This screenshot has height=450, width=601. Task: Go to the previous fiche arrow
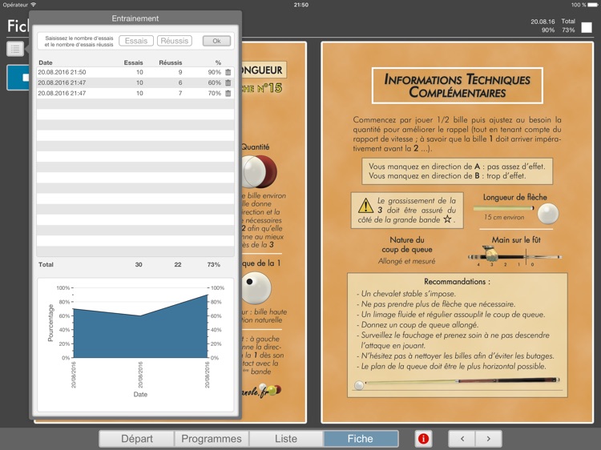462,439
